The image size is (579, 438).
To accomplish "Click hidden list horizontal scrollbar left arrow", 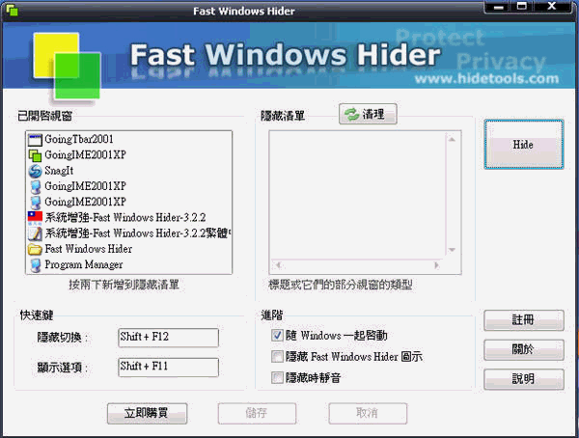I will (x=277, y=264).
